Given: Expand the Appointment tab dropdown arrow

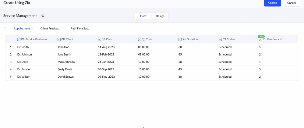Looking at the screenshot, I should [x=32, y=28].
